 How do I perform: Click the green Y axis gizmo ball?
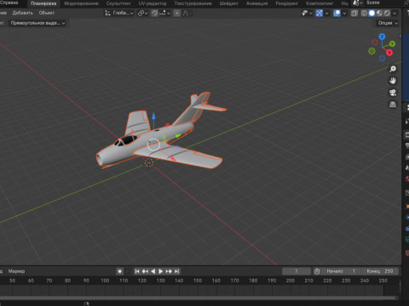pos(392,44)
